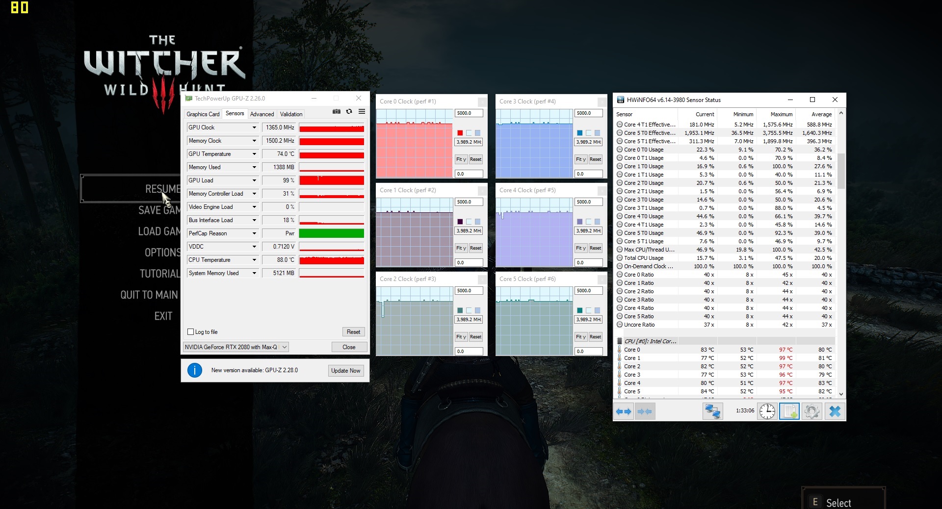Screen dimensions: 942x509
Task: Click the 0.0 min field in Core 4 Clock
Action: coord(588,263)
